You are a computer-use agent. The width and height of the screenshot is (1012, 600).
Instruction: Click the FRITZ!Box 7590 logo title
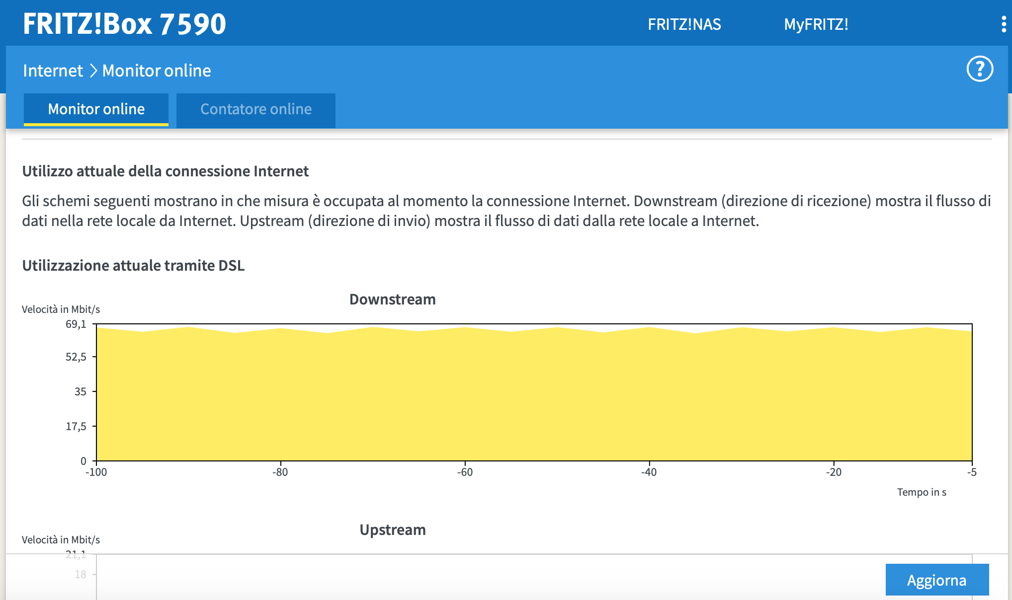124,24
